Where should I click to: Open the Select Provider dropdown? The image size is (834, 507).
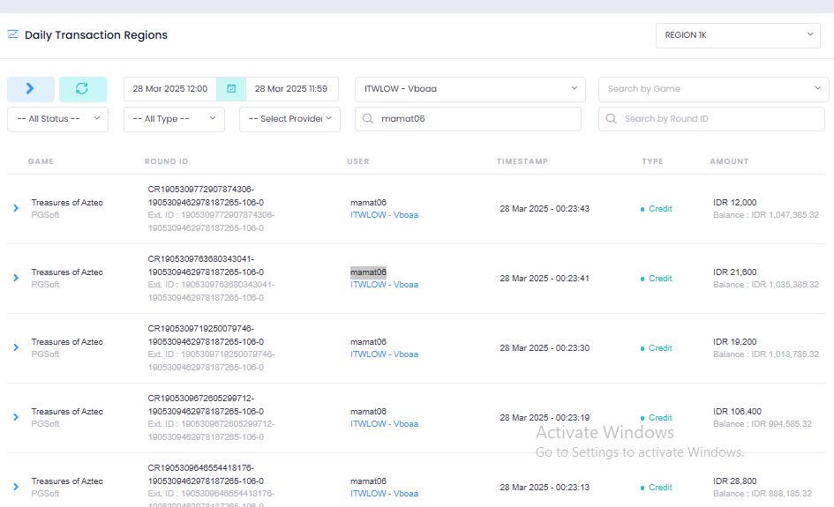(289, 118)
